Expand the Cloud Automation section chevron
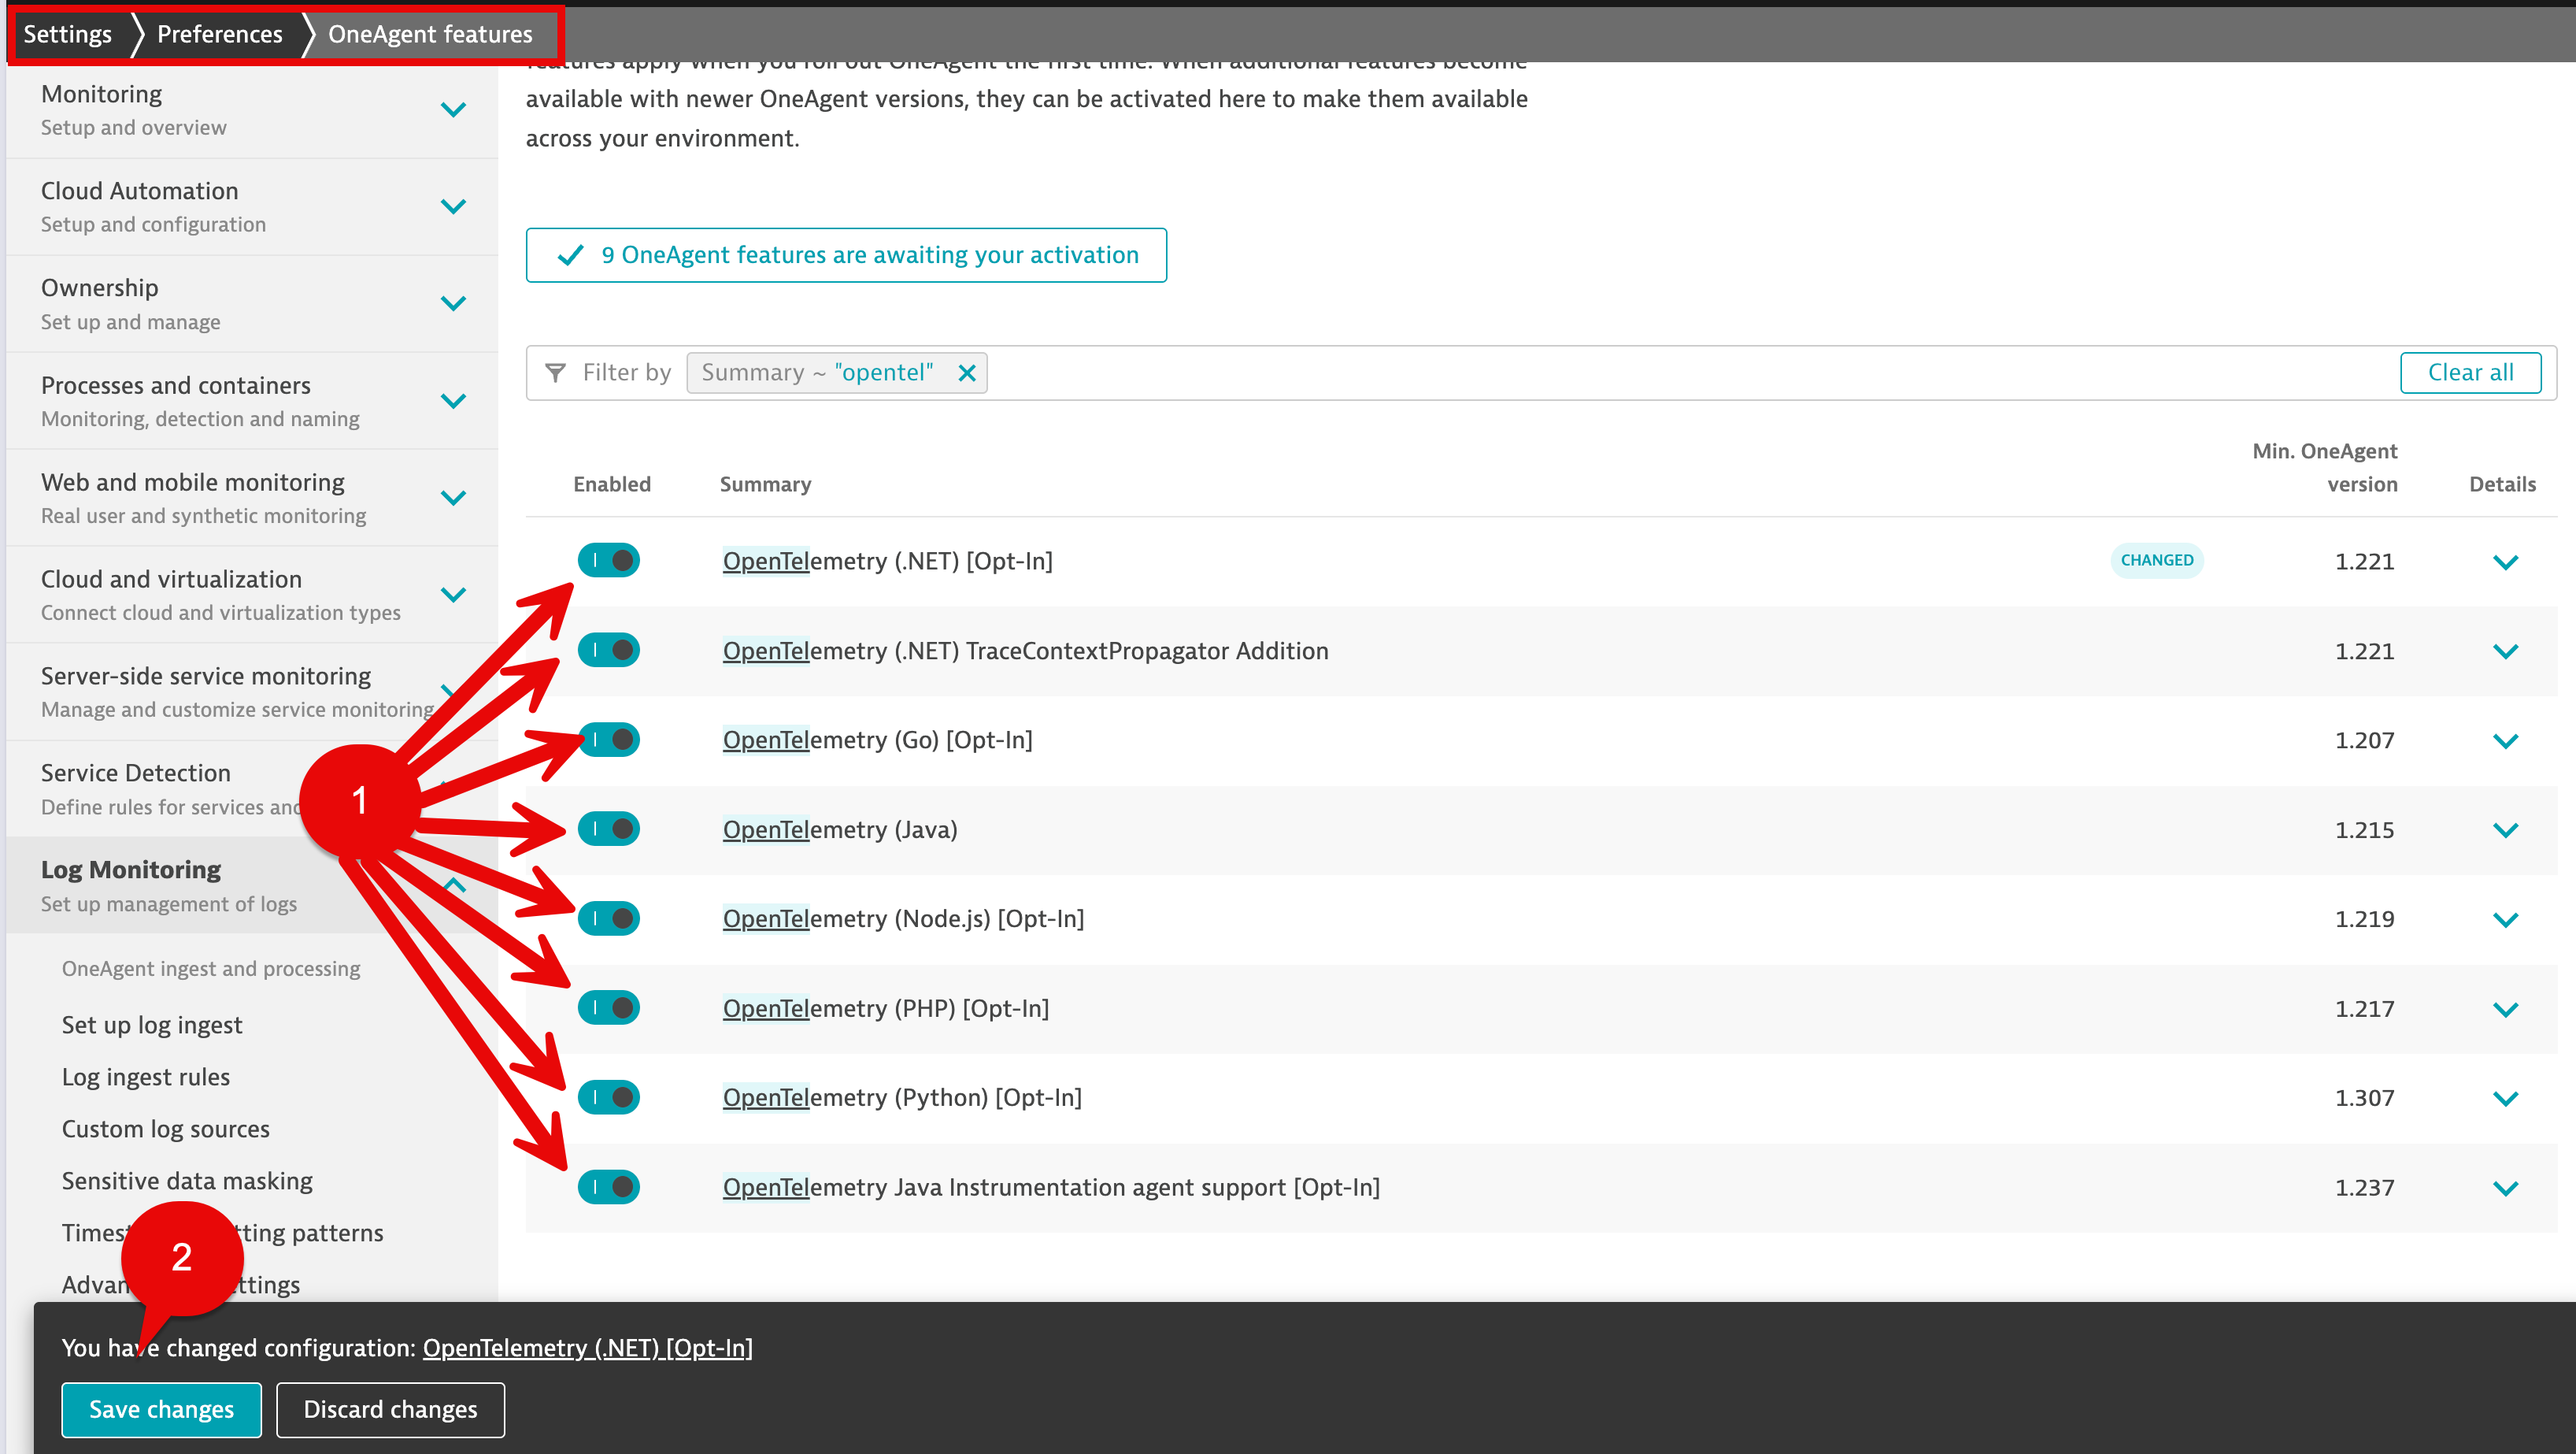 [453, 207]
